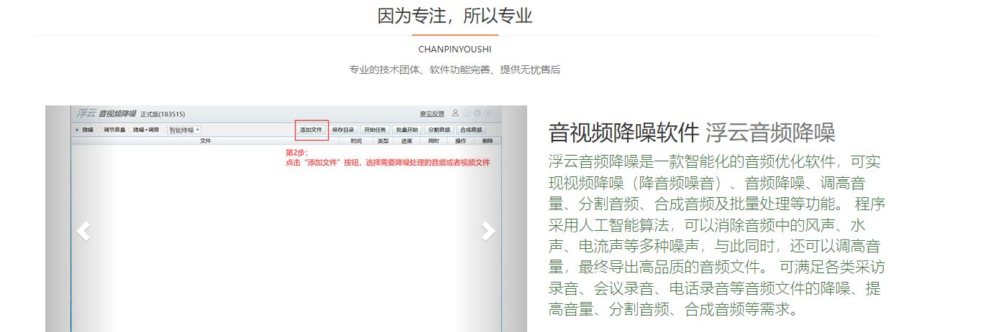Click the 因为专注，所以专业 heading
This screenshot has width=996, height=332.
(455, 15)
